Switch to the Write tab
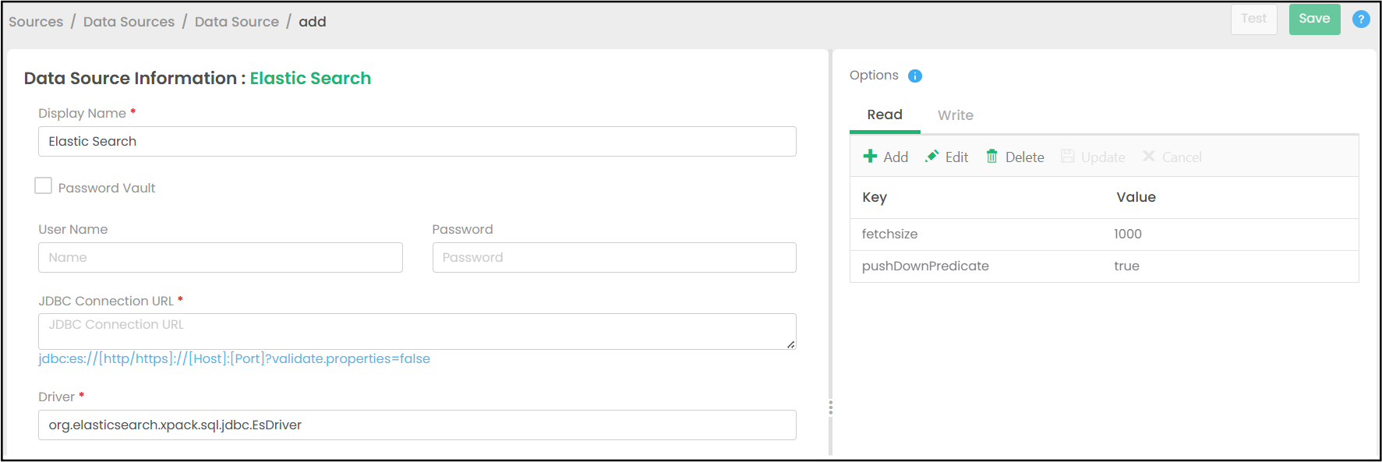Image resolution: width=1382 pixels, height=462 pixels. (x=956, y=115)
